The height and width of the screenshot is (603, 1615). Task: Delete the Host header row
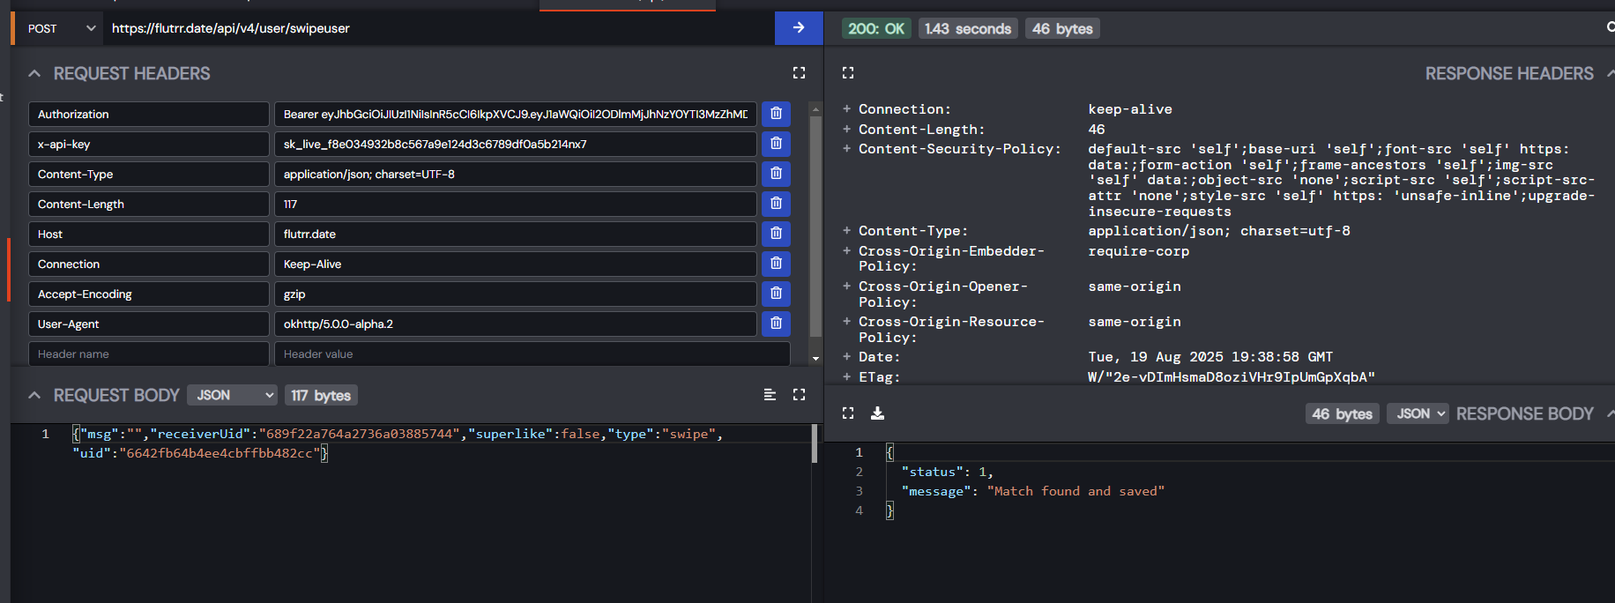(776, 234)
